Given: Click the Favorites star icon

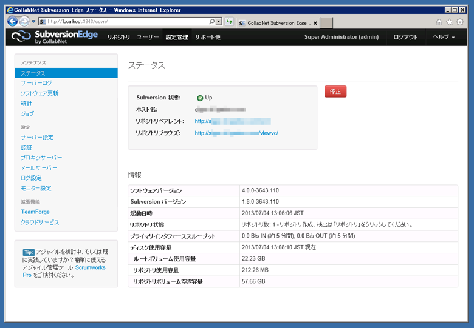Looking at the screenshot, I should click(450, 22).
